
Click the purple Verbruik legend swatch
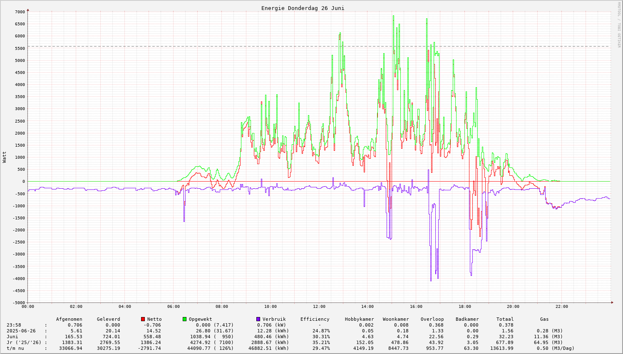click(x=258, y=319)
